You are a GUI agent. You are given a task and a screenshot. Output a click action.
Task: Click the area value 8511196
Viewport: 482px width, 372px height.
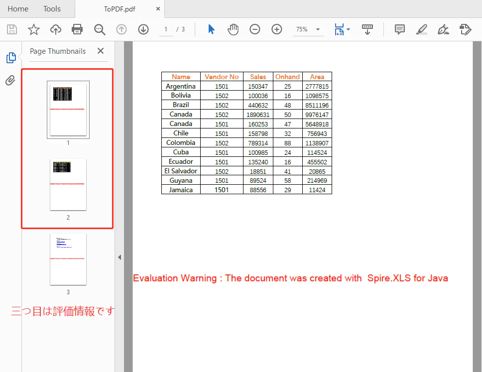coord(317,105)
